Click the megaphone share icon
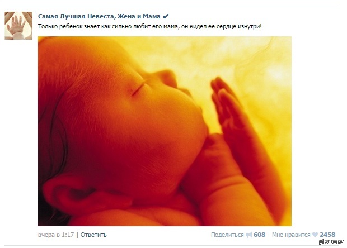The width and height of the screenshot is (347, 248). [x=249, y=235]
